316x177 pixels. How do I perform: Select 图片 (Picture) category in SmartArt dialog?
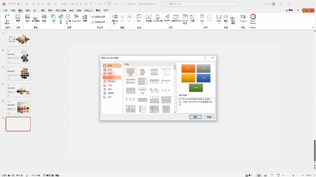tap(112, 97)
